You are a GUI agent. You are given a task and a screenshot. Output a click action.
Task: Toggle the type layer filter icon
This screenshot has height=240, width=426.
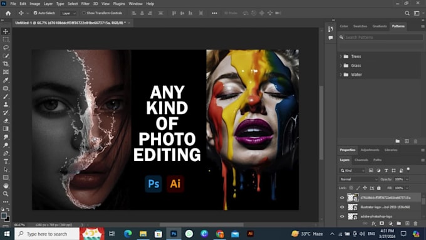pyautogui.click(x=386, y=170)
